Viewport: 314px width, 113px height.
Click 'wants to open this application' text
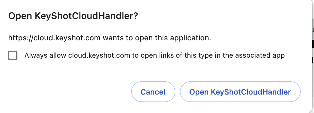click(157, 37)
